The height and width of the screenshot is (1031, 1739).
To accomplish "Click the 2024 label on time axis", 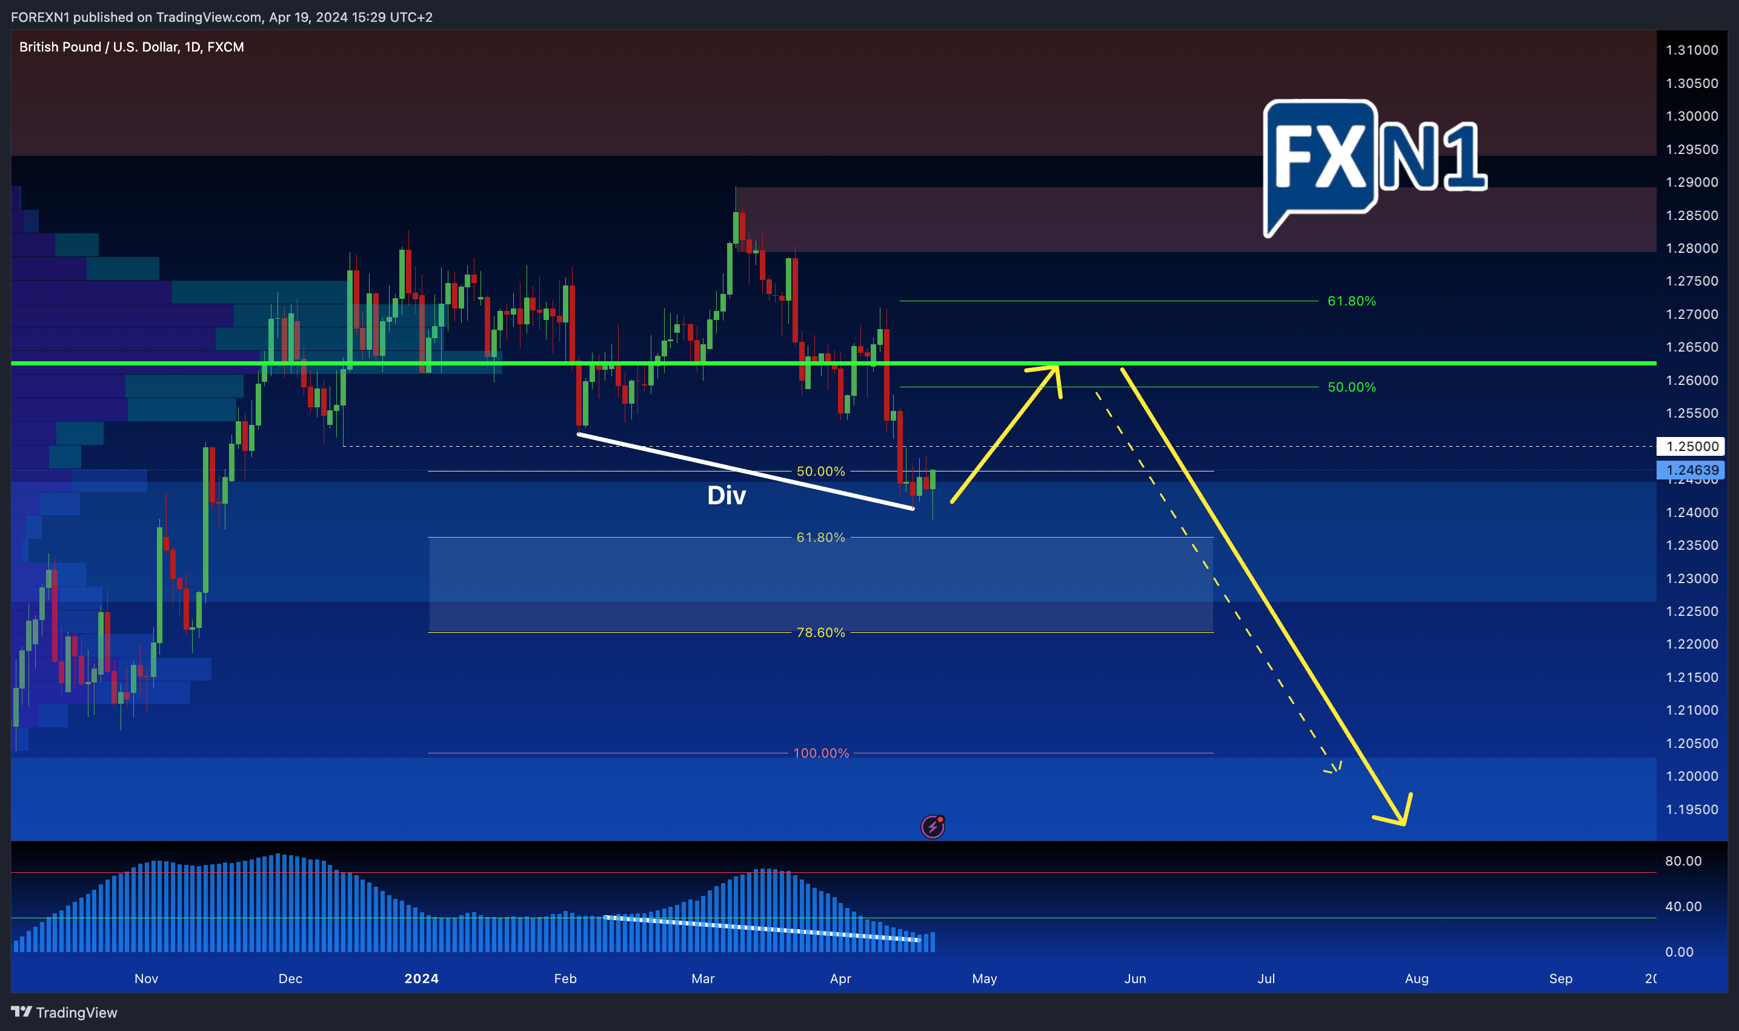I will pos(422,978).
